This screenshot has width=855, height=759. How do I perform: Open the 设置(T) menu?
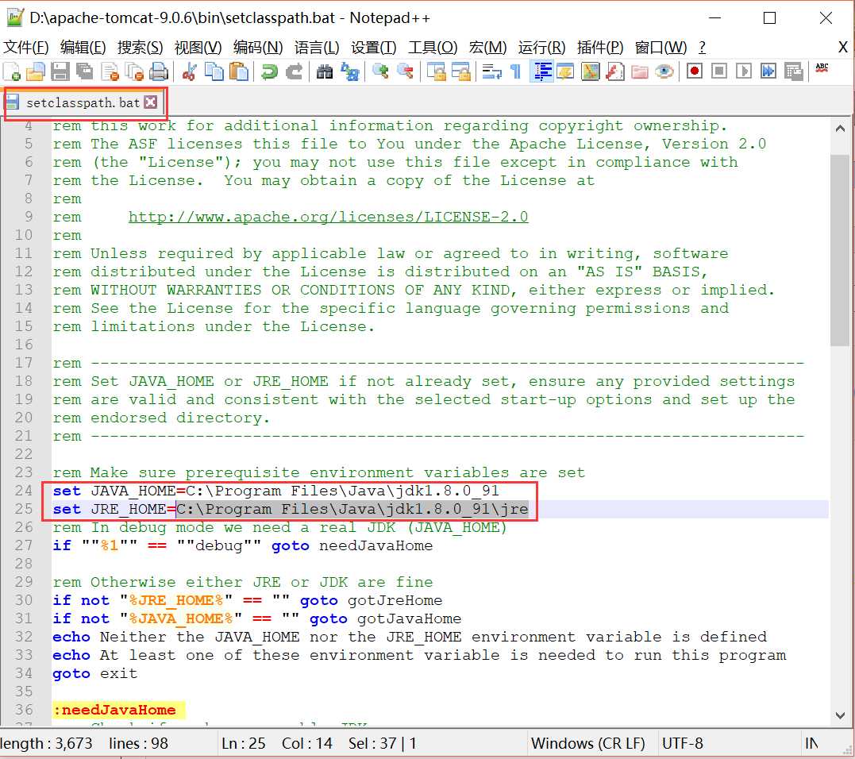point(374,48)
